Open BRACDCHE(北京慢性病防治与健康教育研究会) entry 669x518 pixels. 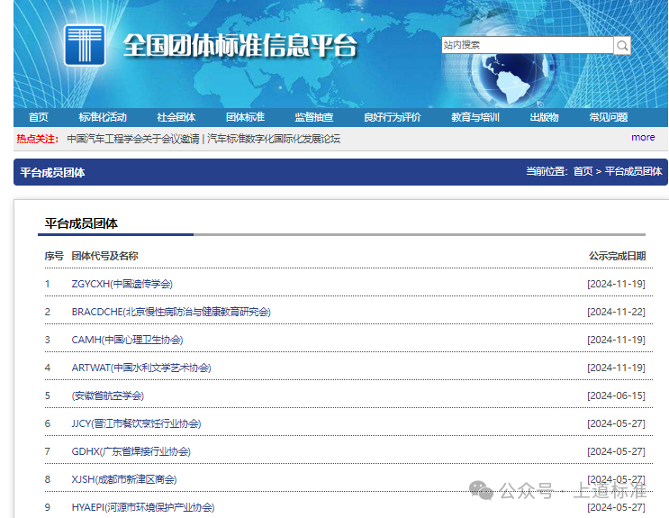[x=171, y=313]
